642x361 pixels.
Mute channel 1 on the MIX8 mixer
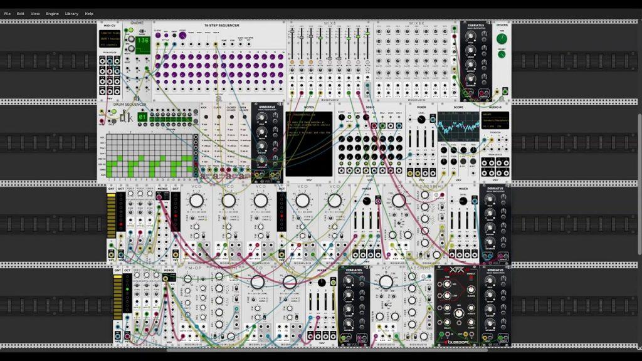click(x=292, y=61)
